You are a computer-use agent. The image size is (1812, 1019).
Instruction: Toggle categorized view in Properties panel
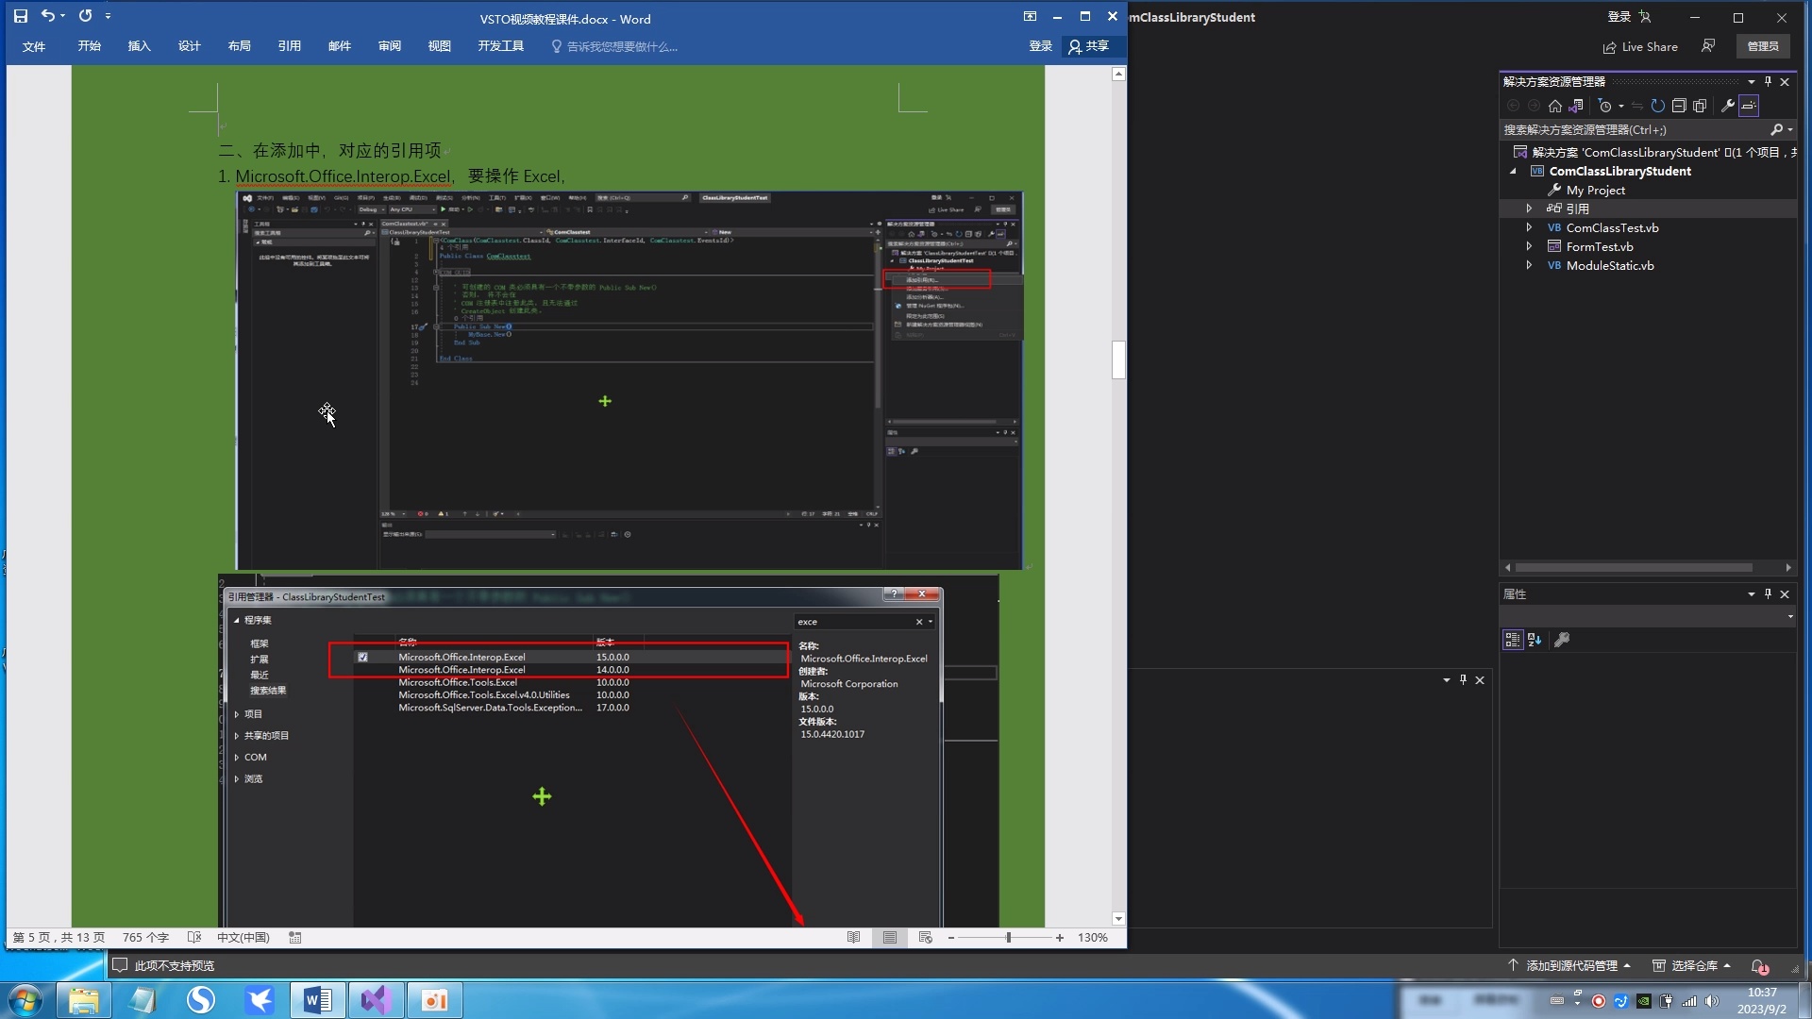pos(1513,640)
